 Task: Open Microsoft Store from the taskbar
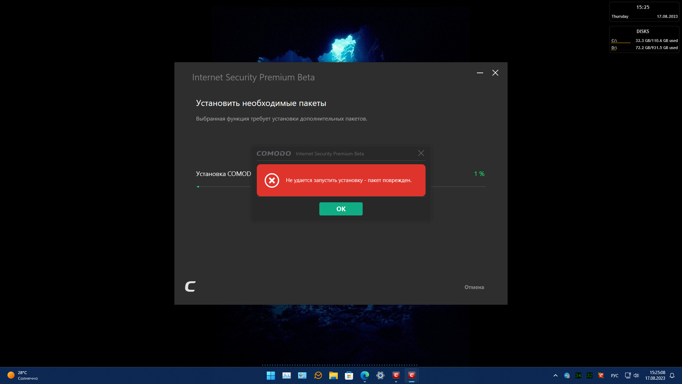coord(349,375)
